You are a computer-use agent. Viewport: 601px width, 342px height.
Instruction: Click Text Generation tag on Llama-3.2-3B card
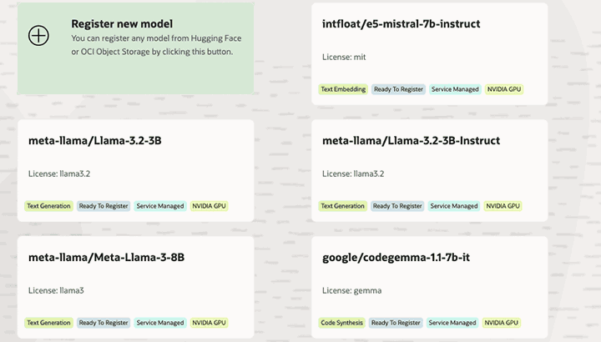click(x=48, y=206)
